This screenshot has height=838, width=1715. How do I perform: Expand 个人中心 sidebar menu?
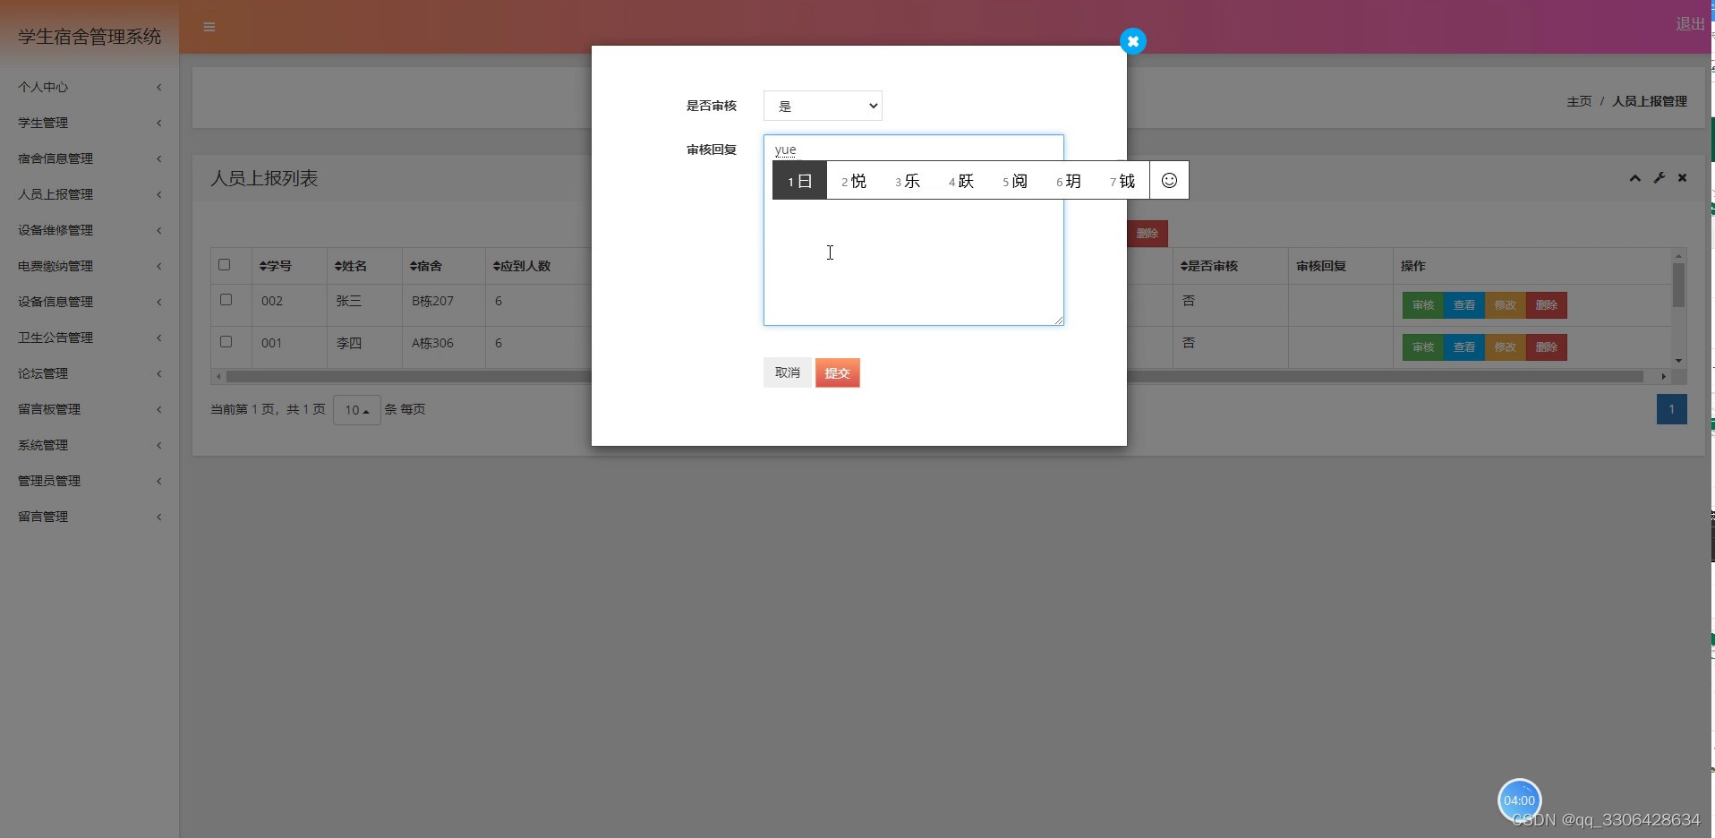point(90,87)
